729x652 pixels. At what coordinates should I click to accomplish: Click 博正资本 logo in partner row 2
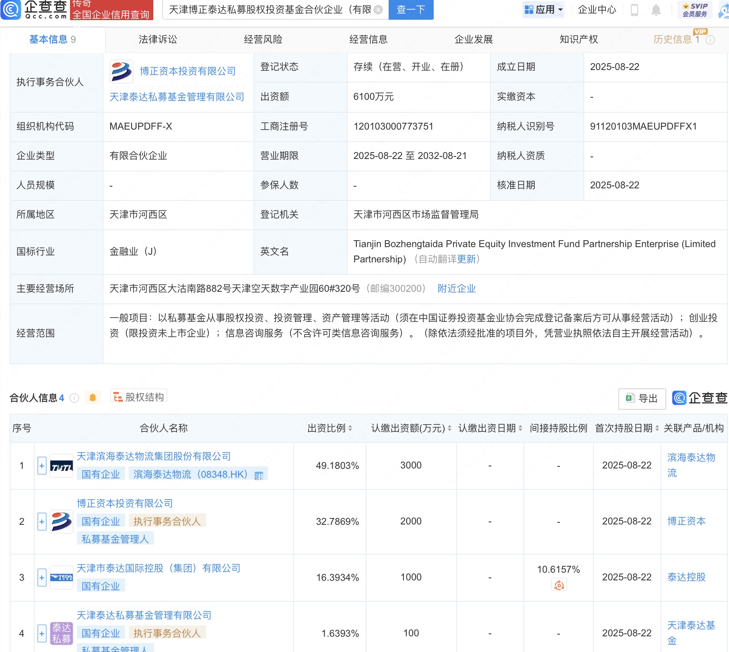pos(62,522)
